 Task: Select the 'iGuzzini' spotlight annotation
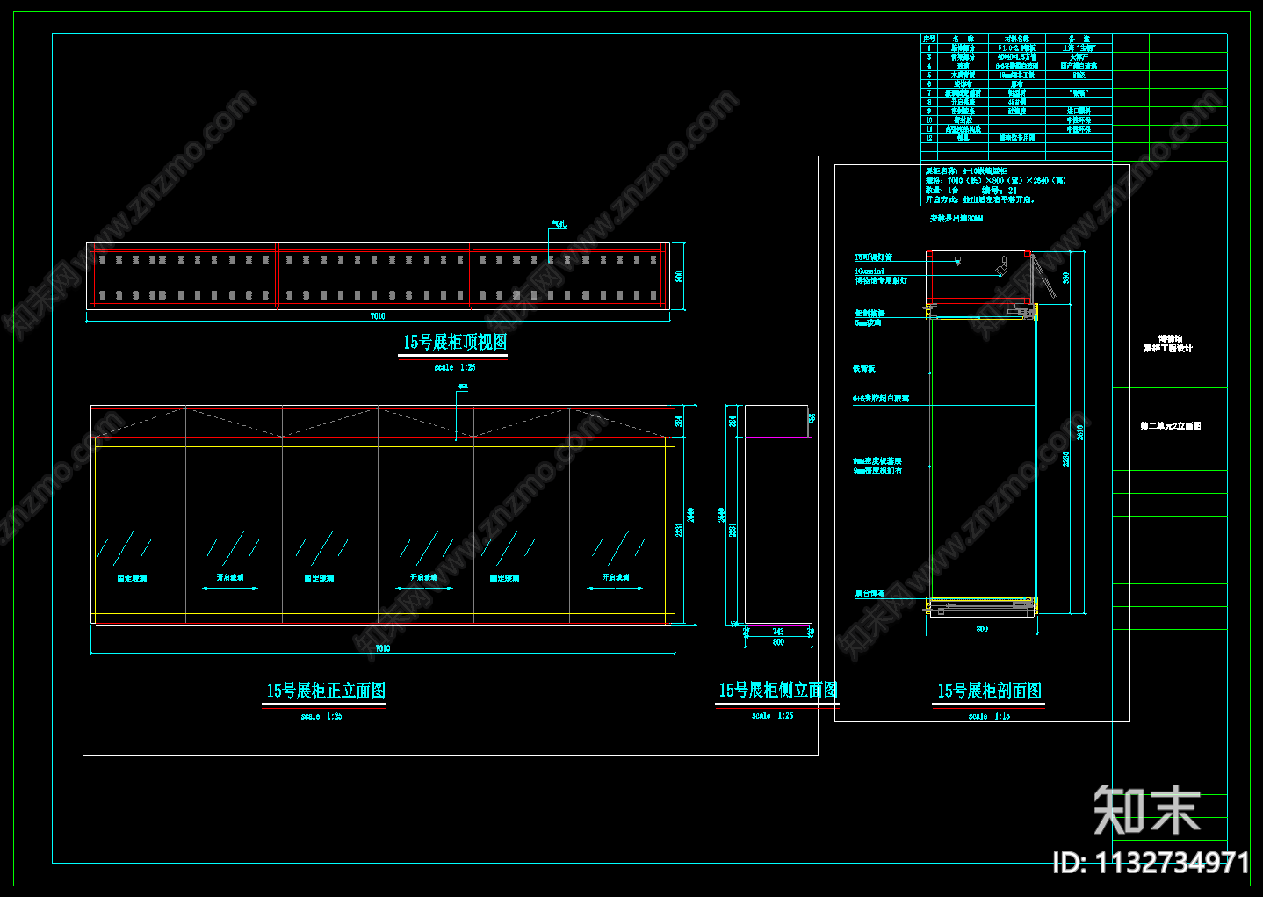(870, 272)
